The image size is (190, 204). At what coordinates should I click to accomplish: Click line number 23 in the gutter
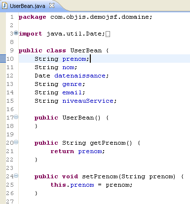tap(10, 168)
